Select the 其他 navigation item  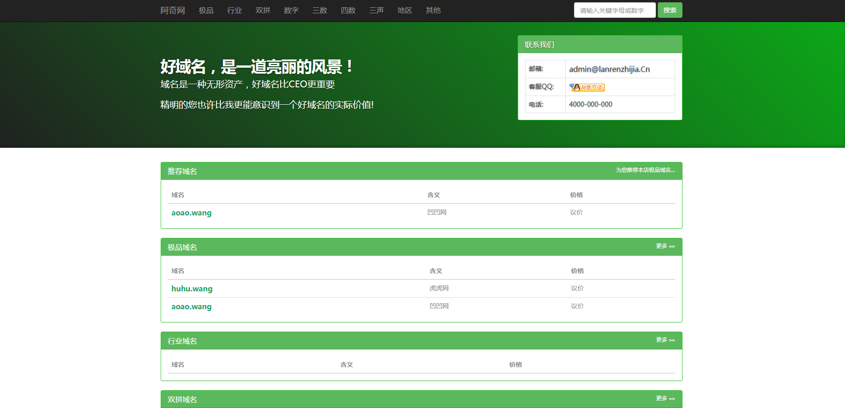coord(433,11)
